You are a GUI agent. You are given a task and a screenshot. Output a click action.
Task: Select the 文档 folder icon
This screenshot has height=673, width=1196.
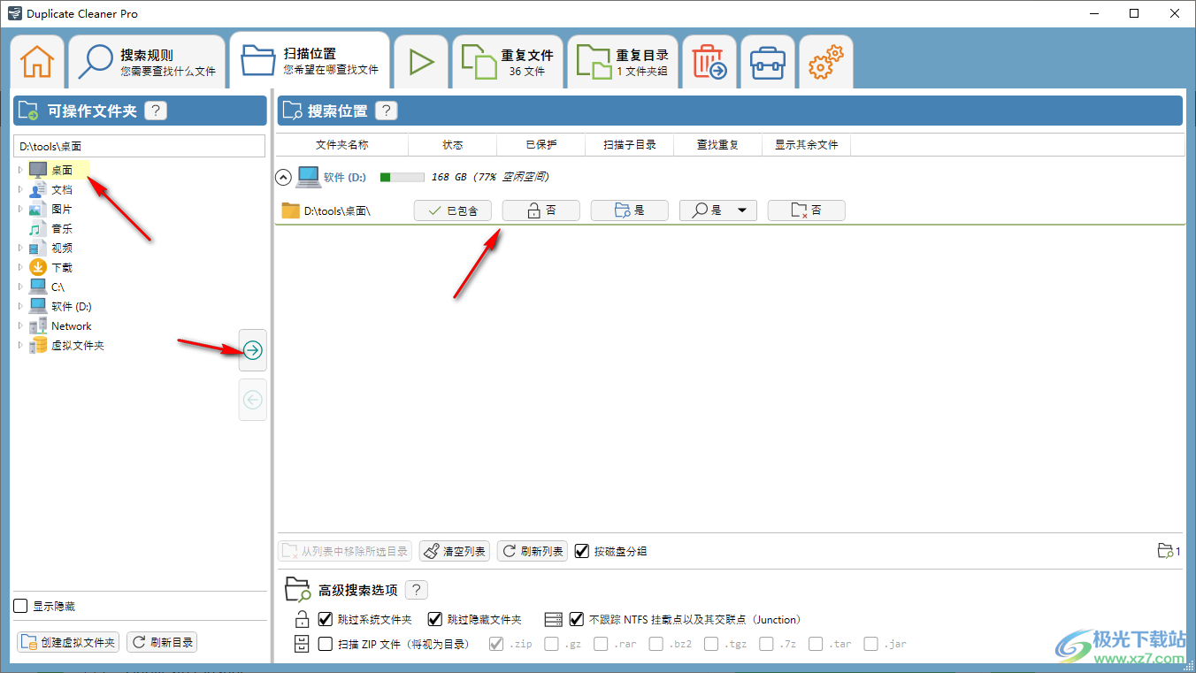(38, 189)
